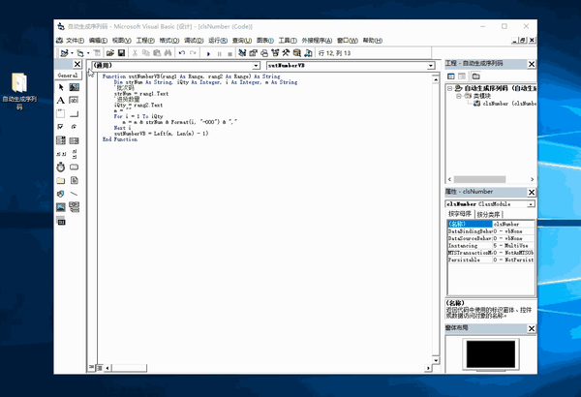This screenshot has height=397, width=581.
Task: Select the DriveListBox control in the toolbox
Action: pyautogui.click(x=75, y=168)
